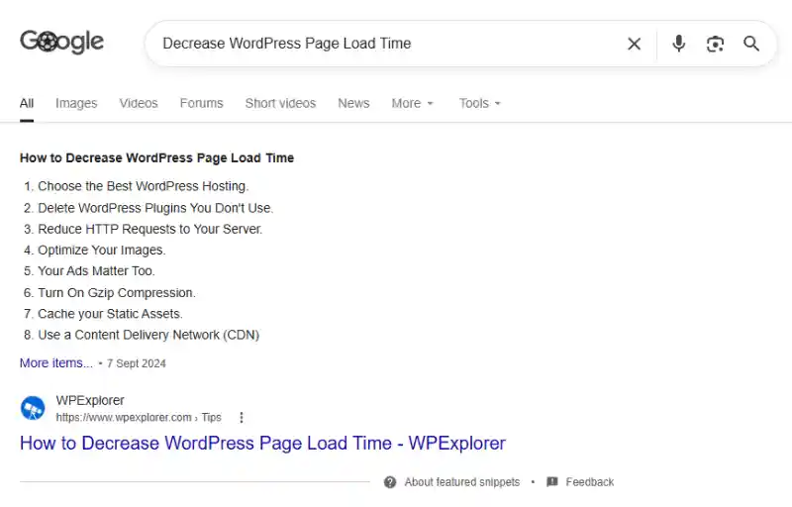Click list item Cache your Static Assets
The image size is (792, 507).
(110, 314)
